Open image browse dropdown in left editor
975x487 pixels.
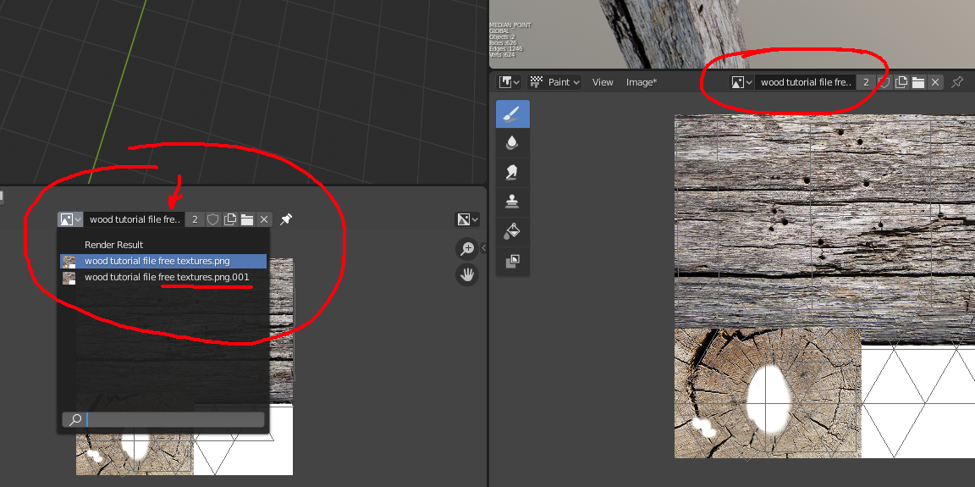coord(70,219)
